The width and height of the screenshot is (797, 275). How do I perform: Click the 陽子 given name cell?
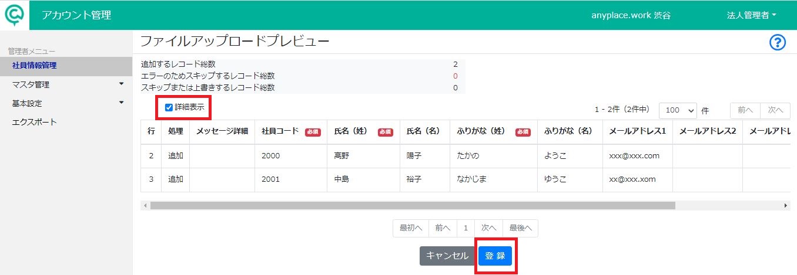click(x=425, y=156)
